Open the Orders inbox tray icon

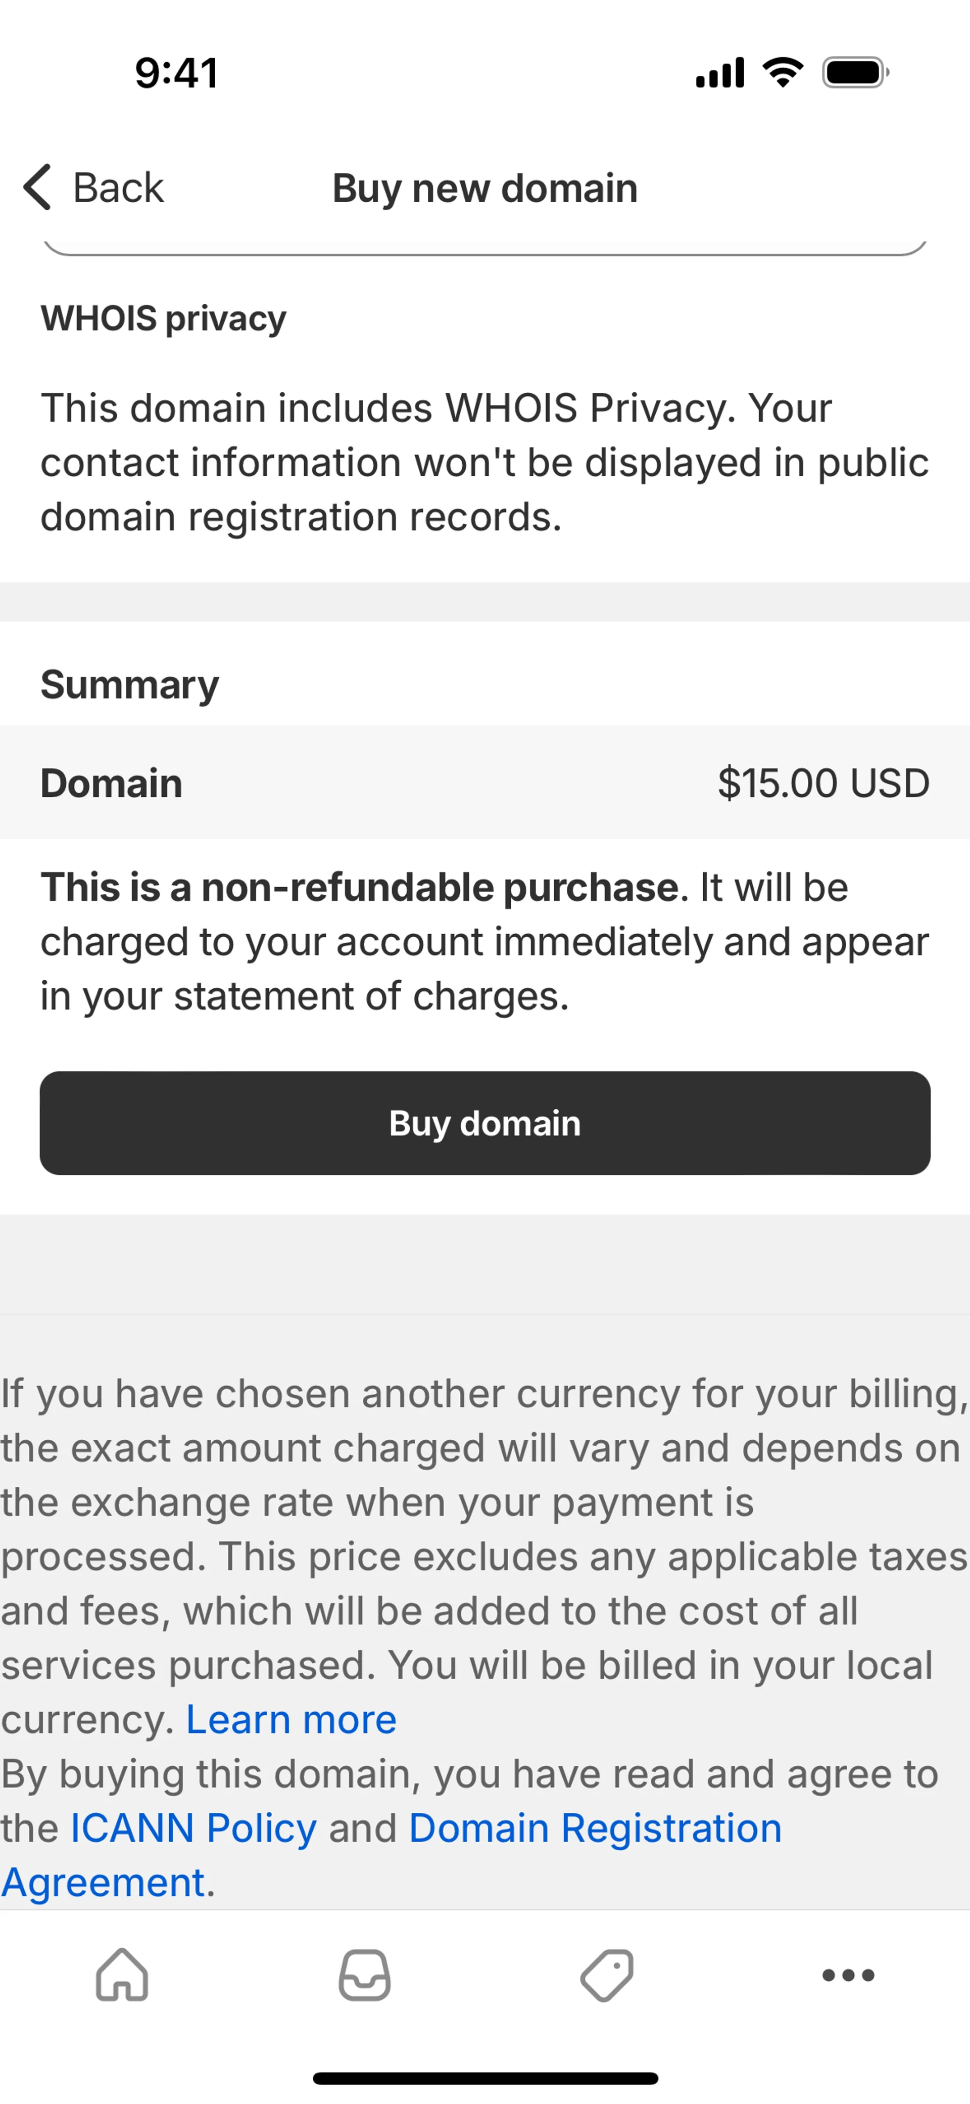(364, 1975)
